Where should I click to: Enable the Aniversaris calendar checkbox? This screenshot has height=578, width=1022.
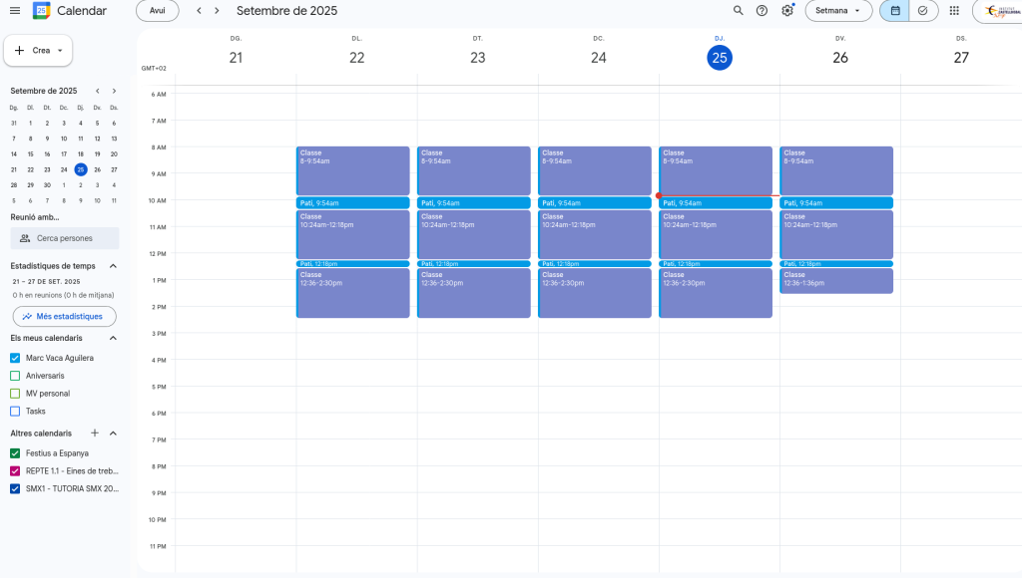point(15,376)
